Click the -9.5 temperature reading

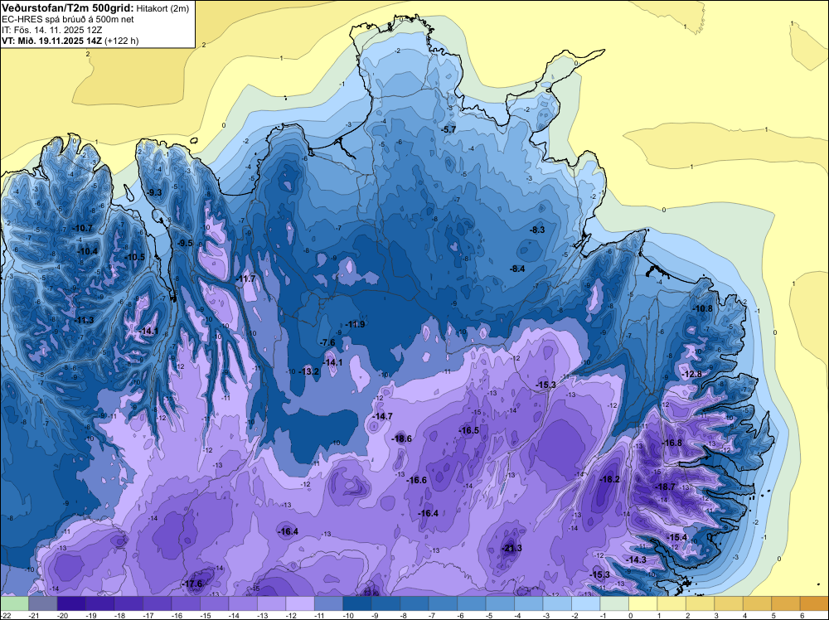coord(185,243)
